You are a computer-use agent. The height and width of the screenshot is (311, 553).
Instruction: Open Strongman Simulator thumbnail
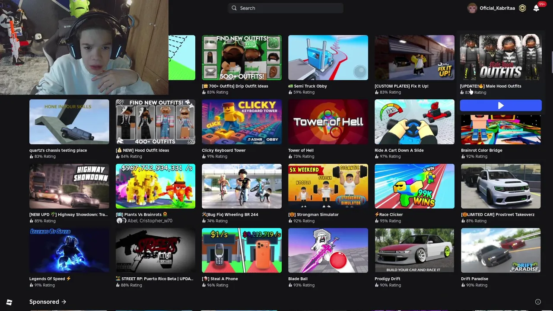(328, 186)
